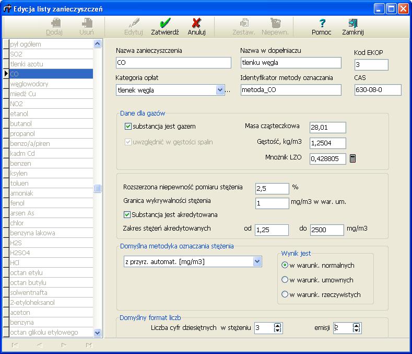Click the application icon in title bar

point(7,9)
